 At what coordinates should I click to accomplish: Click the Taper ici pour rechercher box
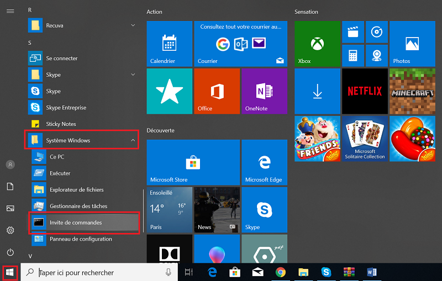tap(99, 272)
